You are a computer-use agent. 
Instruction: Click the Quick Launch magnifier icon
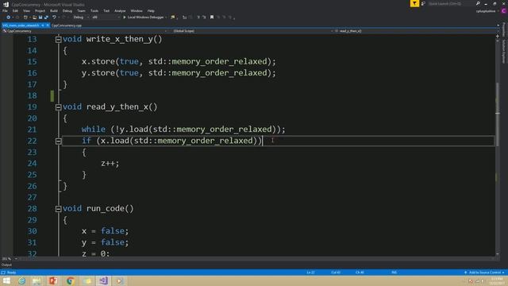point(478,3)
